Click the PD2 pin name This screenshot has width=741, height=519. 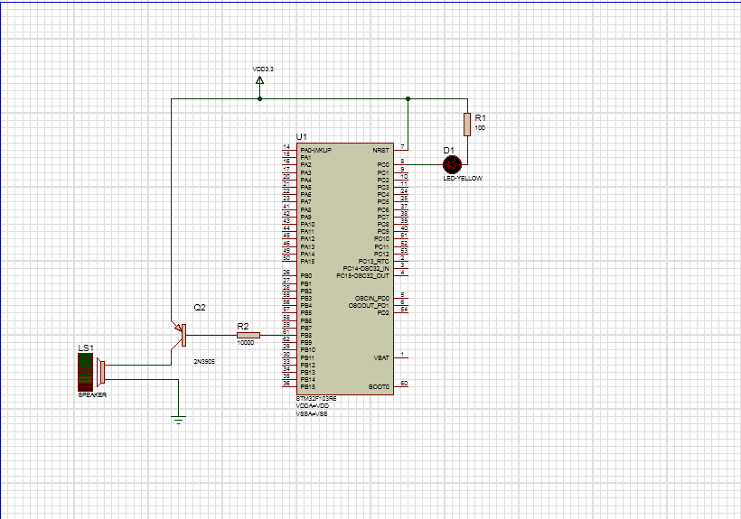coord(383,312)
